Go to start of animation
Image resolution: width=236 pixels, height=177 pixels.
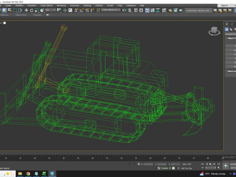click(203, 164)
